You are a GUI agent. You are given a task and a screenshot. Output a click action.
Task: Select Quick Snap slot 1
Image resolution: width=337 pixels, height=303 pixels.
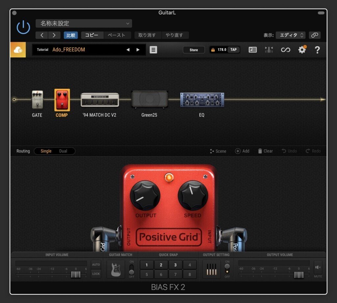pyautogui.click(x=146, y=265)
